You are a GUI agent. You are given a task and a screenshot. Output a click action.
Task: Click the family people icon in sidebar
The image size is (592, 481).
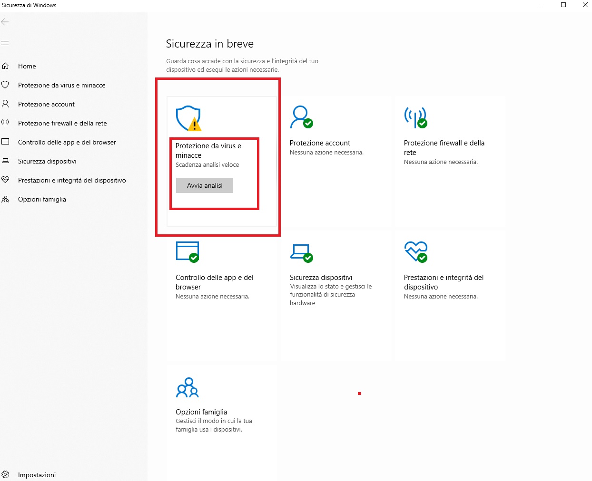tap(6, 199)
